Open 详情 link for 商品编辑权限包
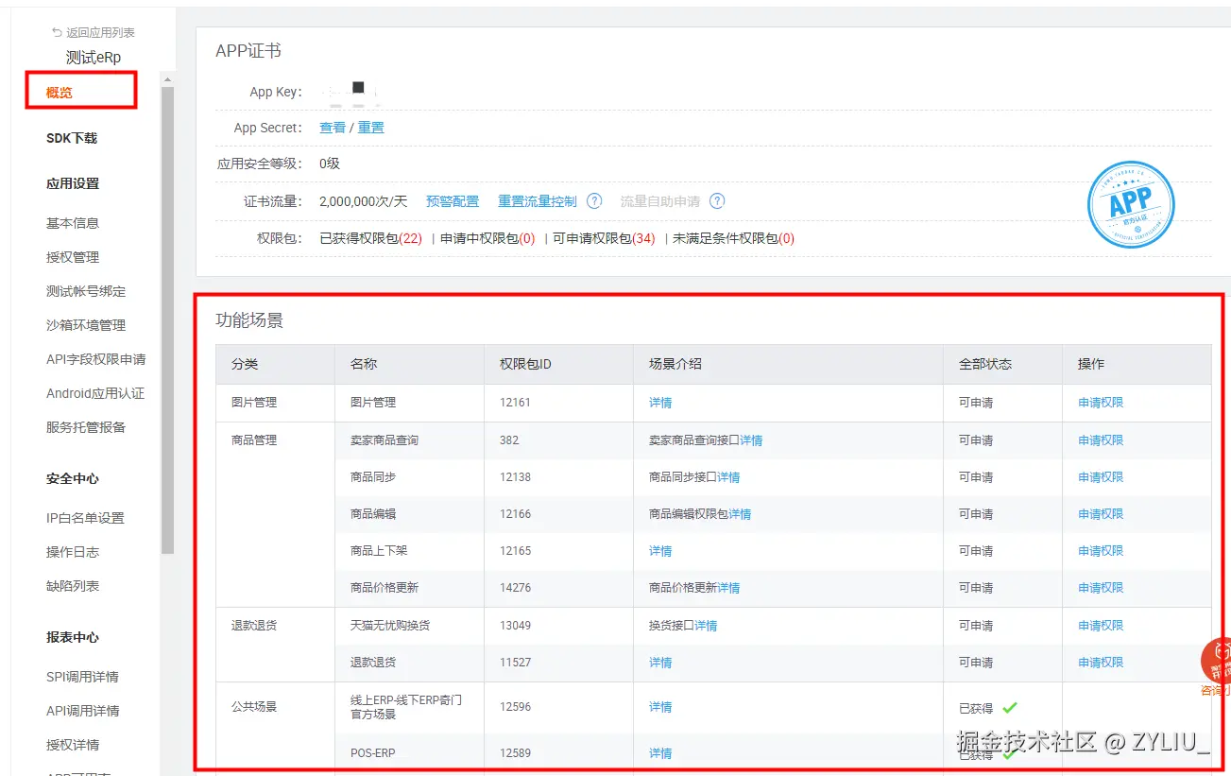This screenshot has width=1231, height=776. click(x=740, y=514)
